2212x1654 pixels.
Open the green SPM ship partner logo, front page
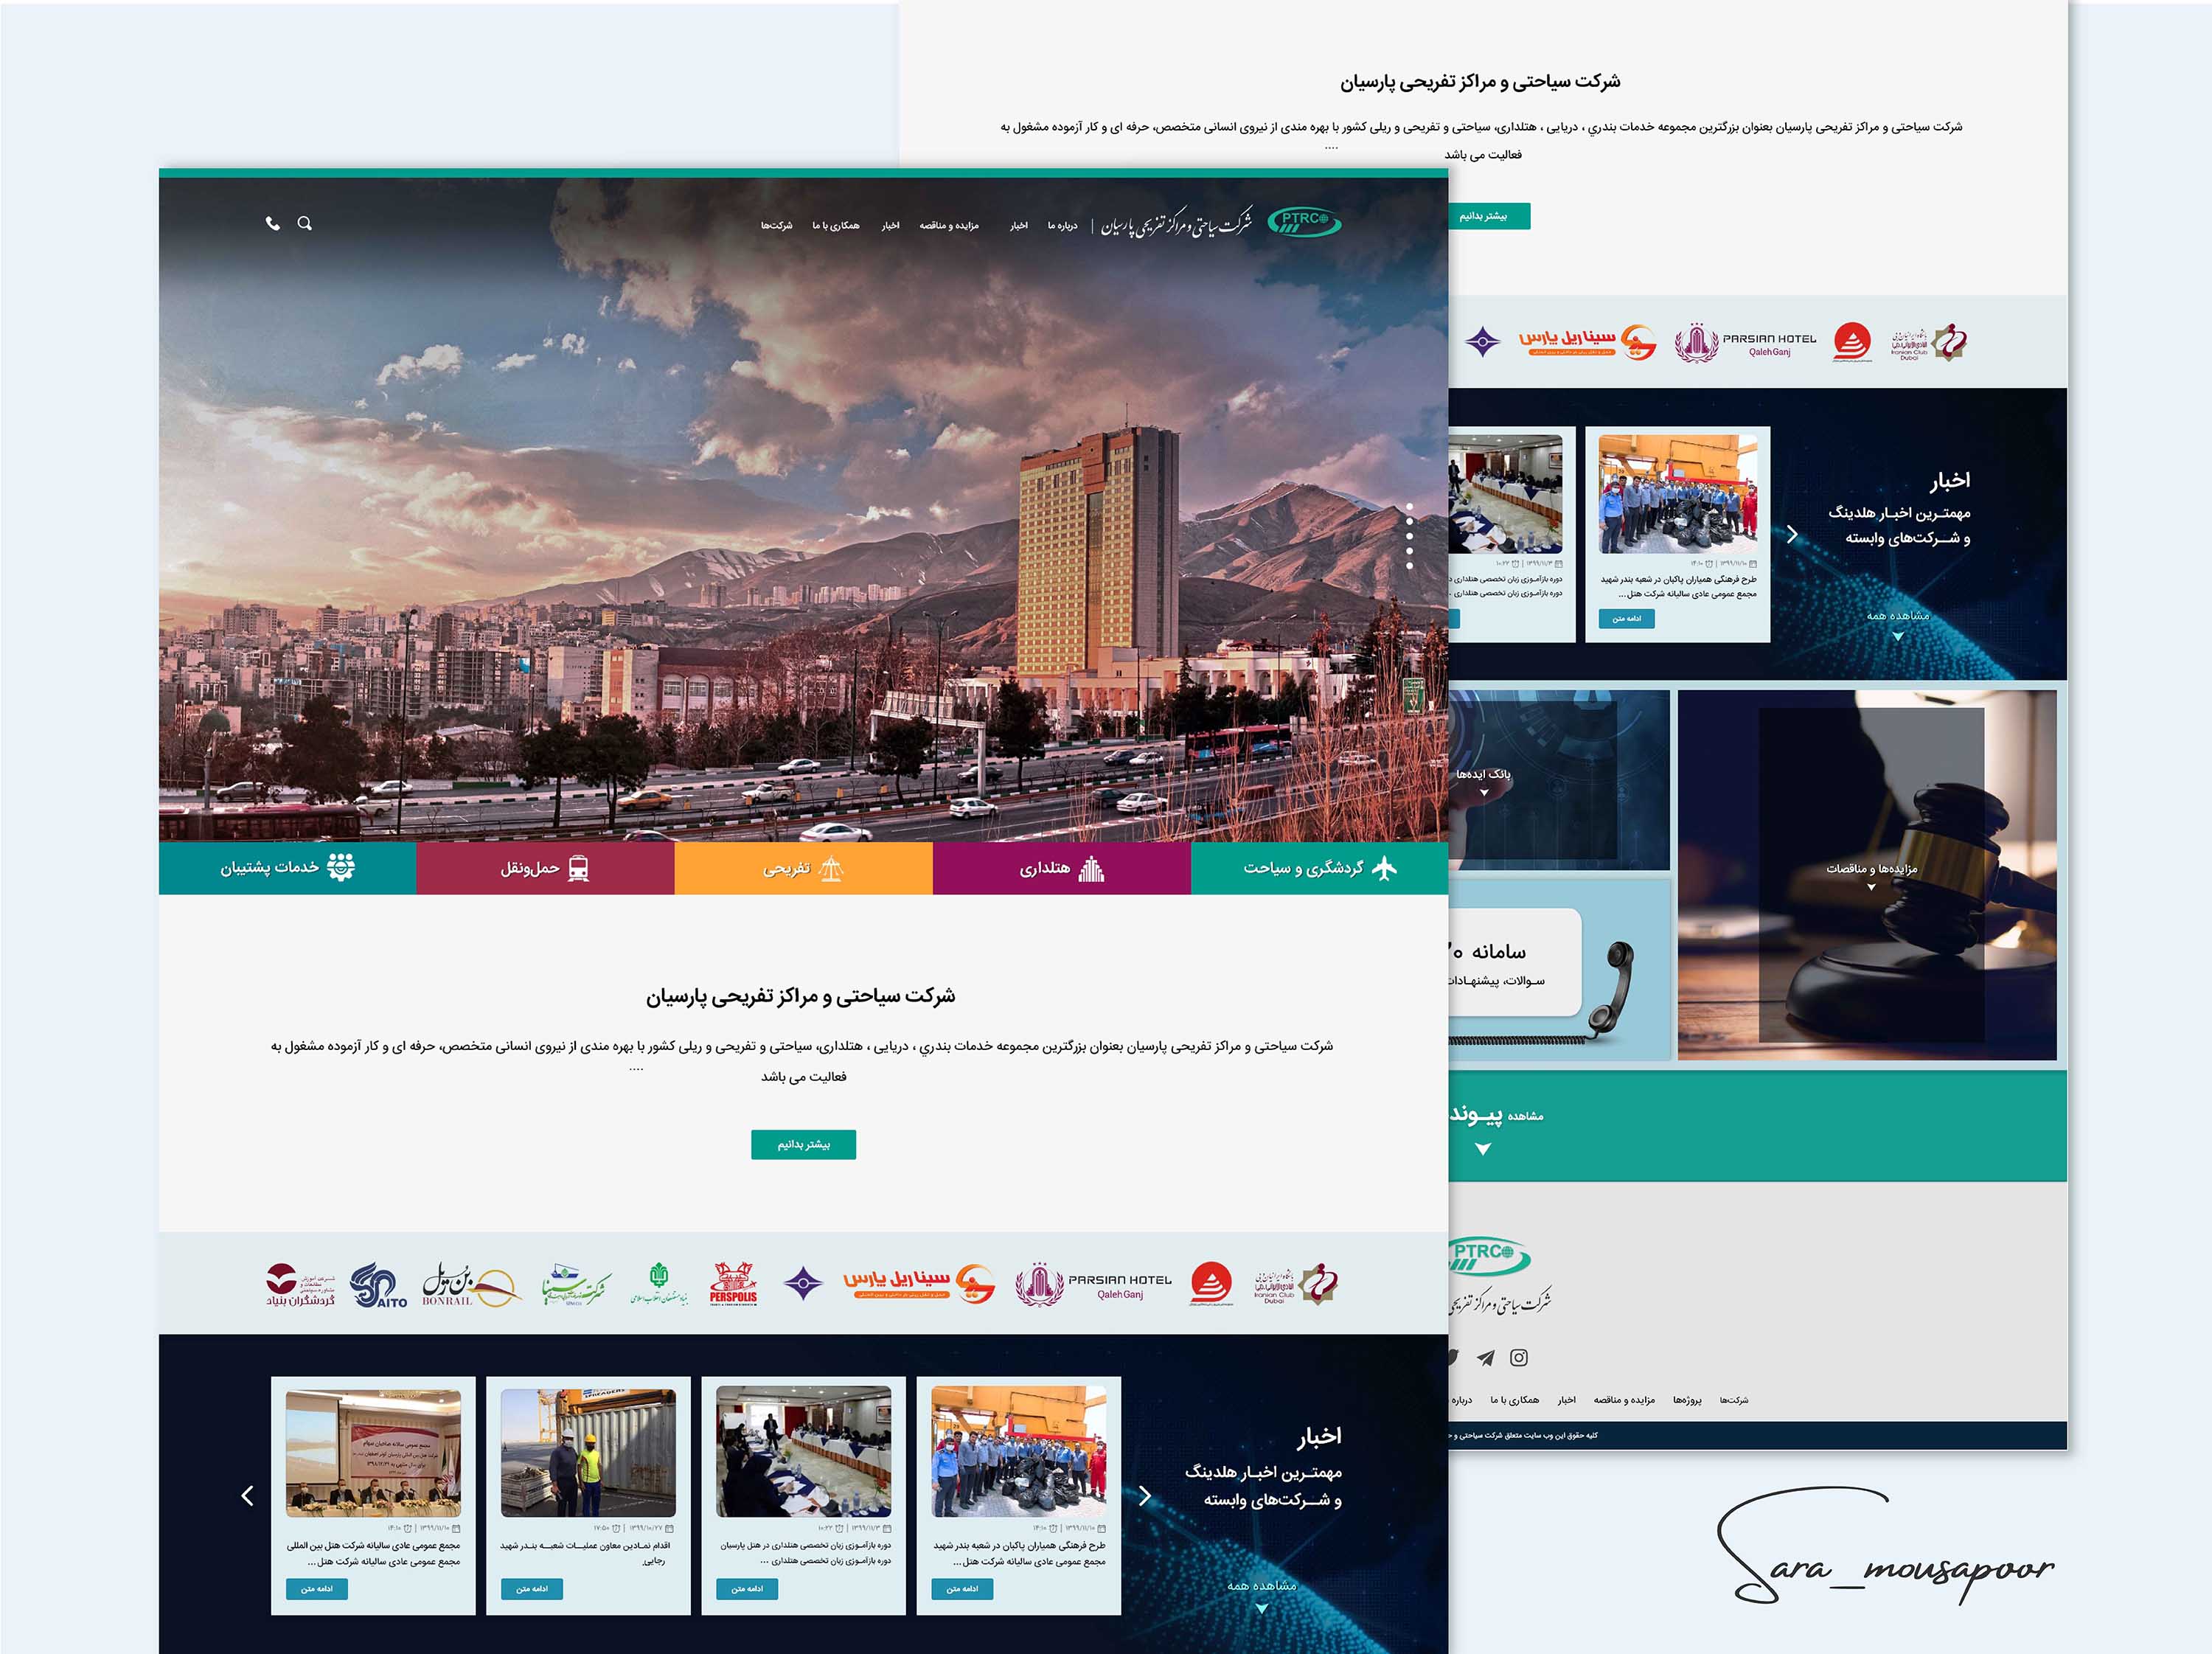coord(576,1285)
